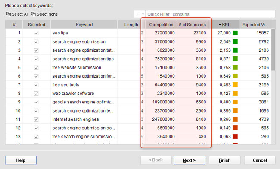This screenshot has width=280, height=169.
Task: Click the Select None icon
Action: pyautogui.click(x=33, y=14)
